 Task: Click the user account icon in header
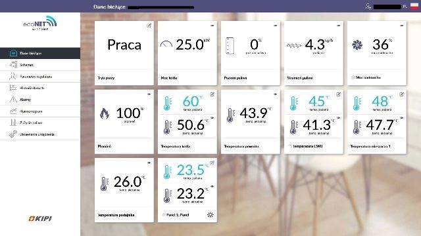click(368, 7)
